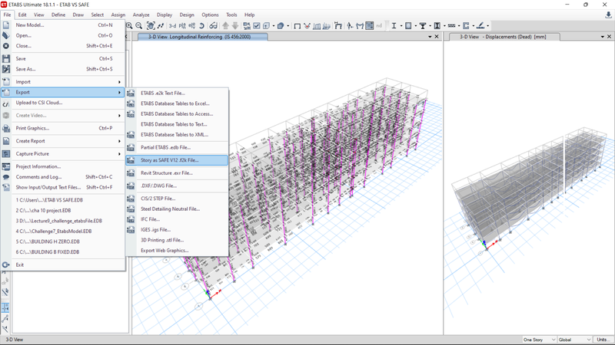Choose Revit Structure .exr File export
Screen dimensions: 615x345
point(177,173)
